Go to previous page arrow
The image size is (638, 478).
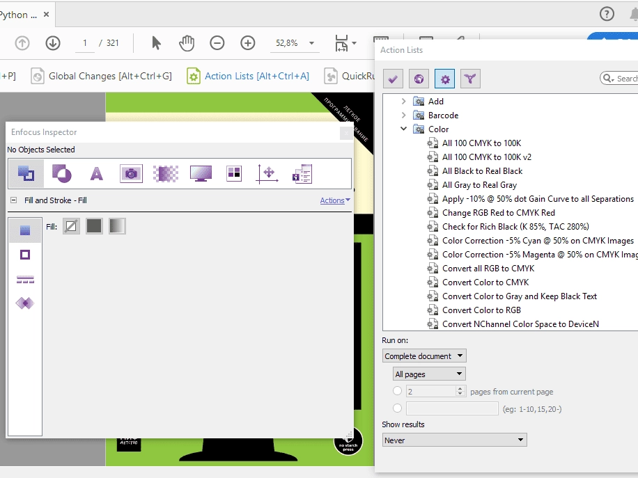pyautogui.click(x=22, y=42)
